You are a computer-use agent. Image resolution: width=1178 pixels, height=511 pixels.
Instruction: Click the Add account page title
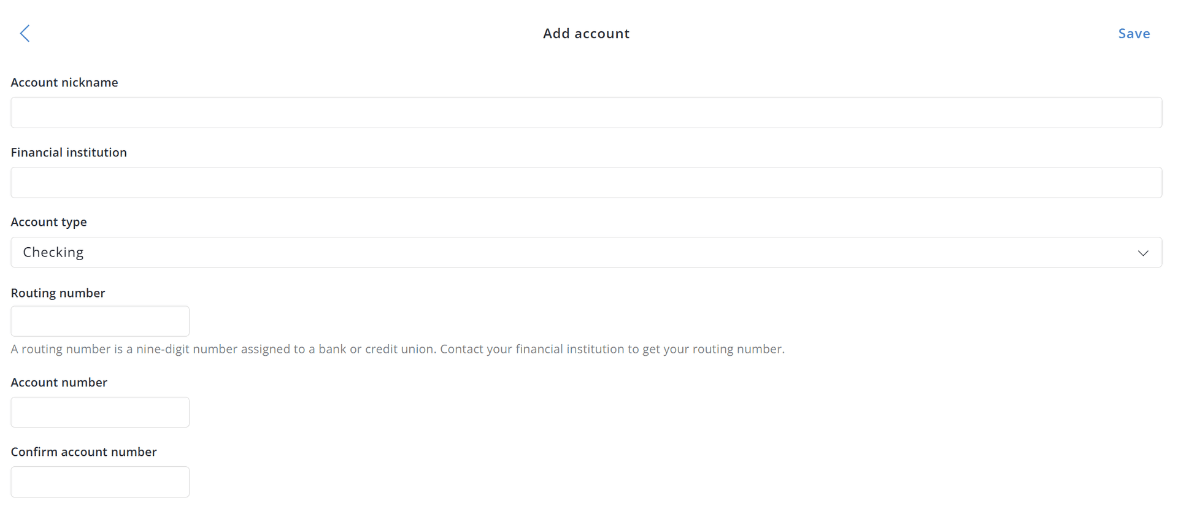(586, 33)
